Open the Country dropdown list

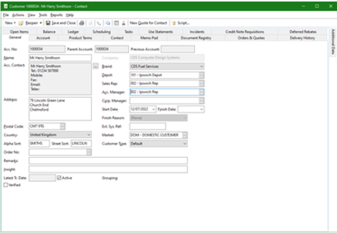point(89,135)
